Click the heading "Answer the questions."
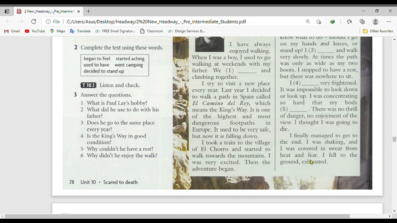Viewport: 397px width, 223px height. (x=106, y=95)
